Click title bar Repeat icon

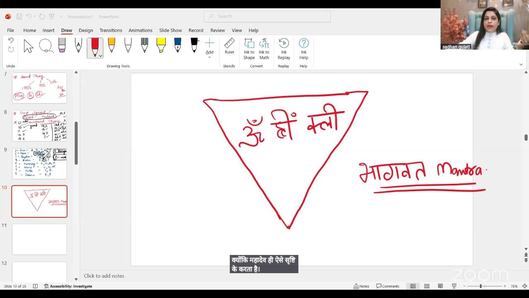(x=42, y=17)
